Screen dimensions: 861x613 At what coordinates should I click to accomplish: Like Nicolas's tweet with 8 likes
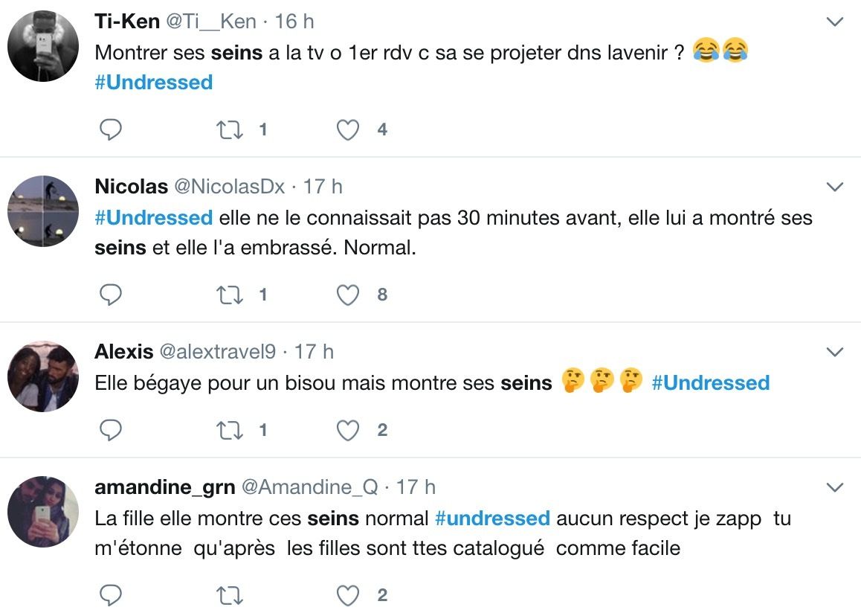[x=348, y=295]
